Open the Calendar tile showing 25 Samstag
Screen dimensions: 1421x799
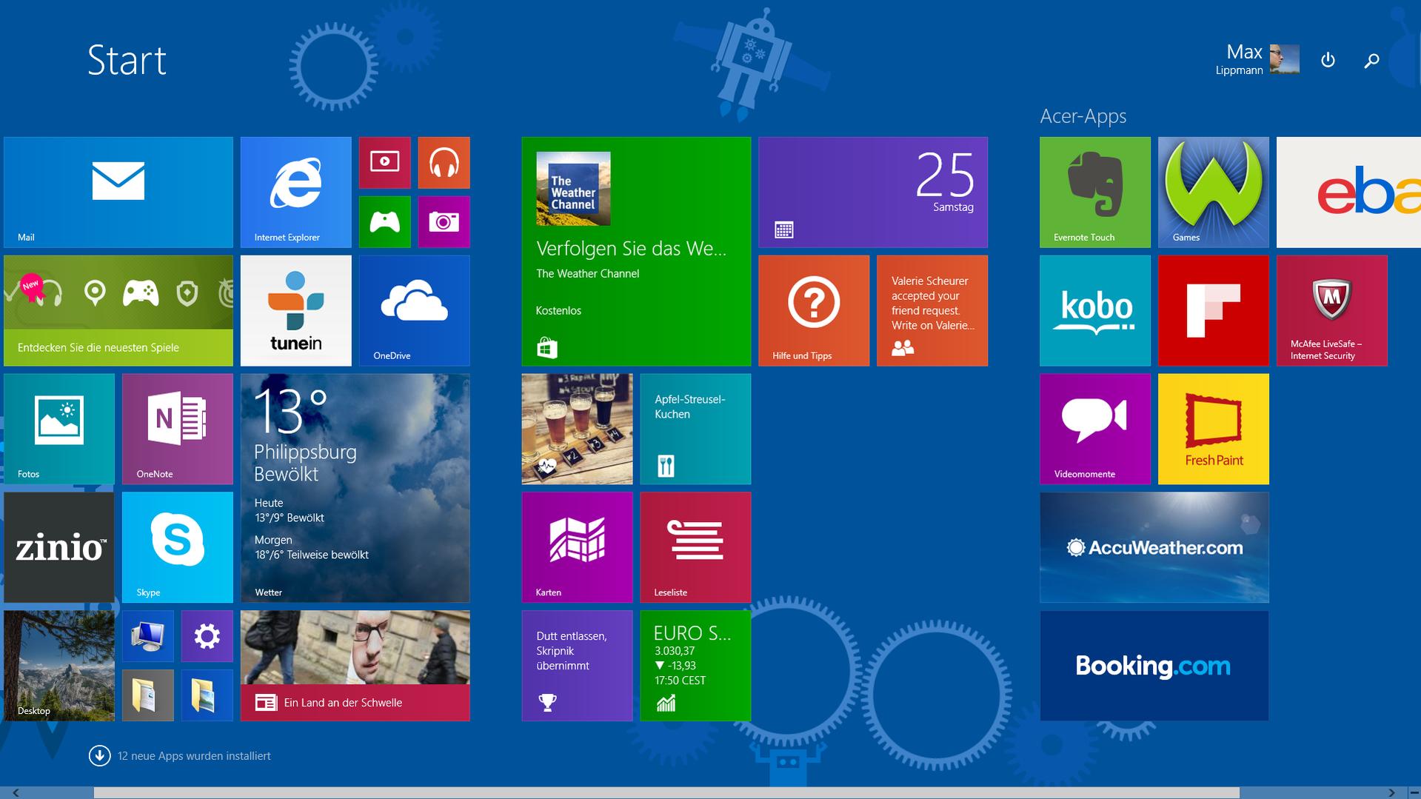[874, 193]
